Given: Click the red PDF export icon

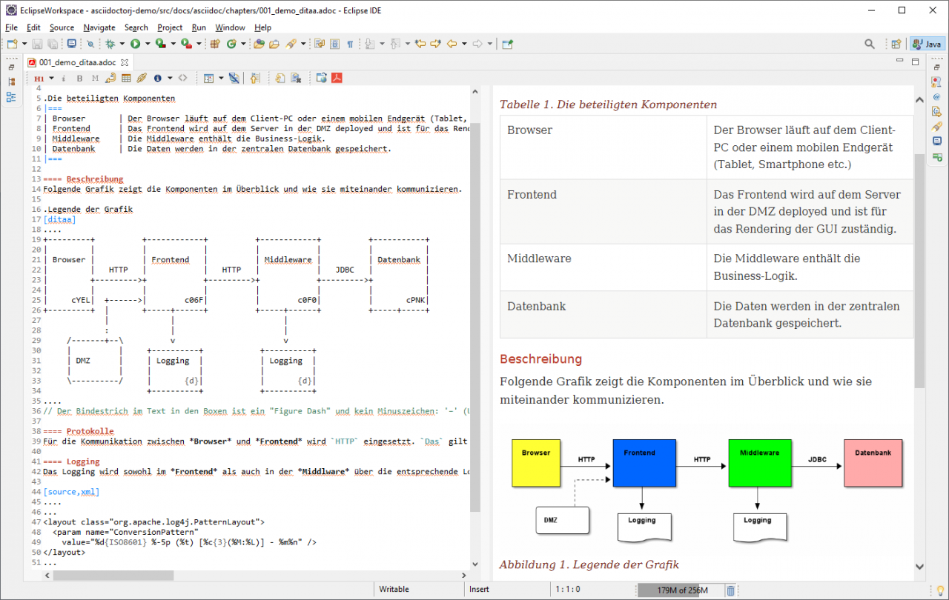Looking at the screenshot, I should 337,78.
